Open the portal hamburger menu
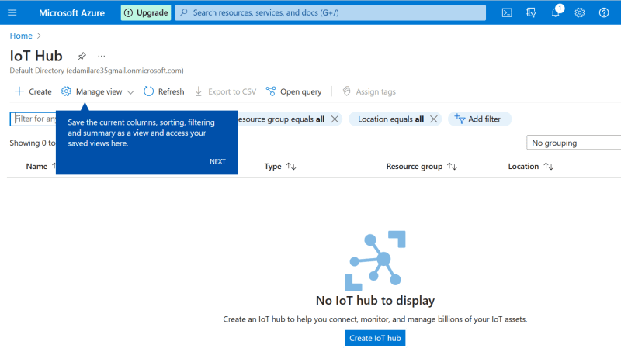This screenshot has height=355, width=621. [x=12, y=12]
